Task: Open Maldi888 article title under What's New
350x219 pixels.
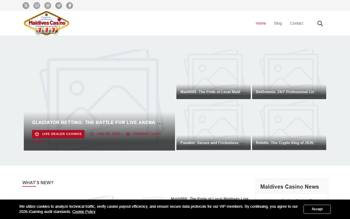Action: coord(210,198)
